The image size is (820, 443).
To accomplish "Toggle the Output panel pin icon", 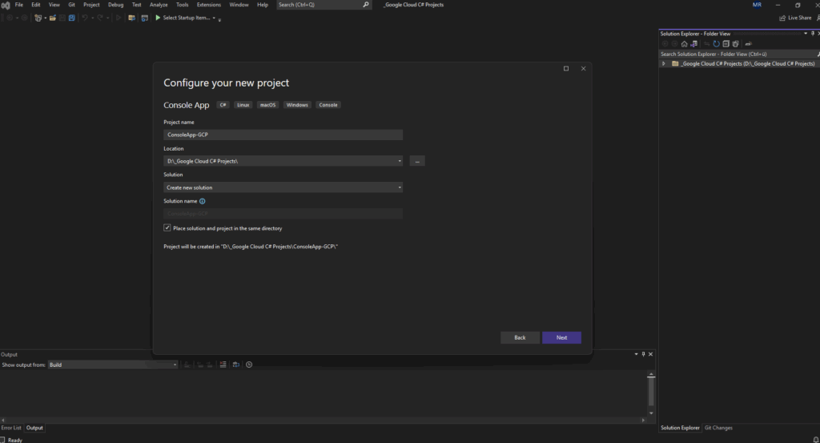I will tap(643, 354).
